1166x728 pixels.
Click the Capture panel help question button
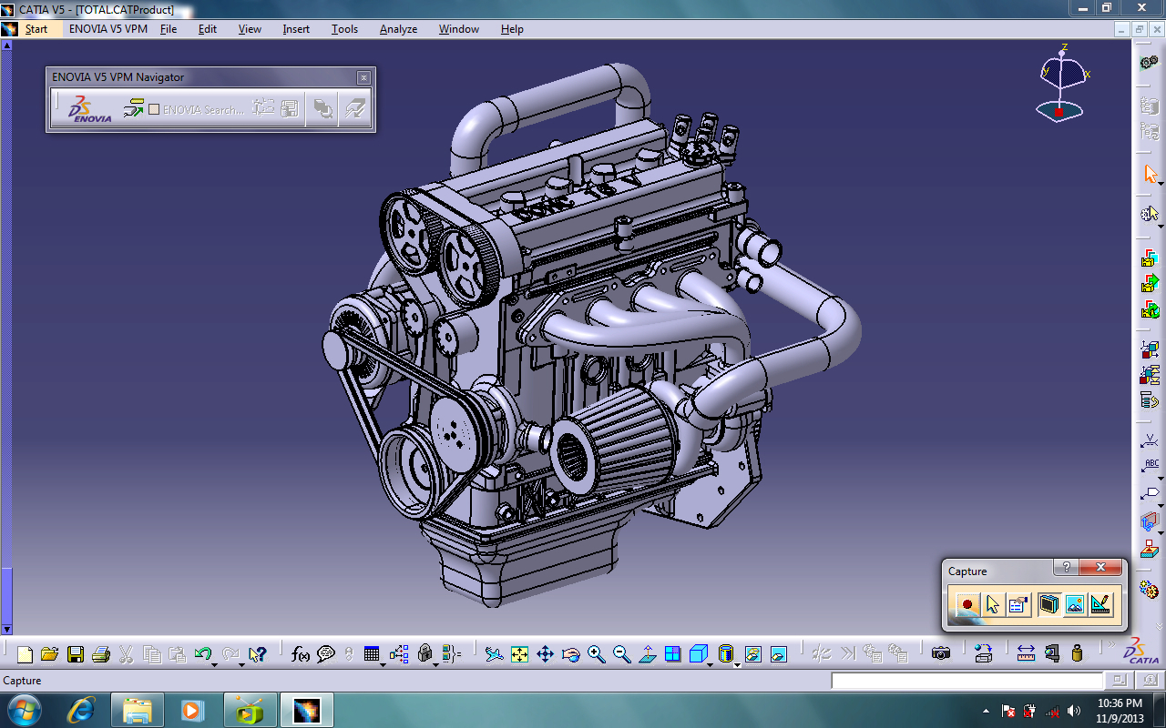point(1065,568)
